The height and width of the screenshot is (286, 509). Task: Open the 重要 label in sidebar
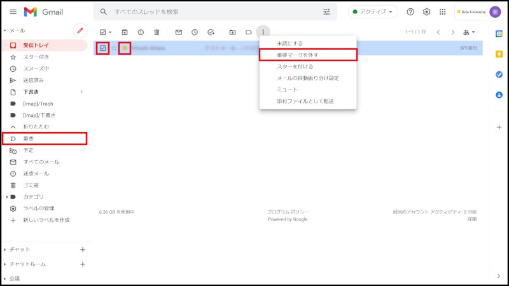[29, 139]
